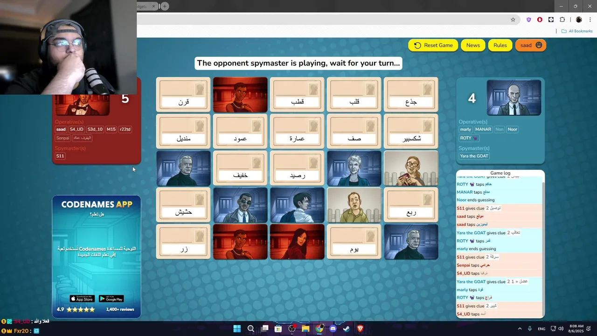Screen dimensions: 597x336
Task: Open the Windows Start menu
Action: click(237, 329)
